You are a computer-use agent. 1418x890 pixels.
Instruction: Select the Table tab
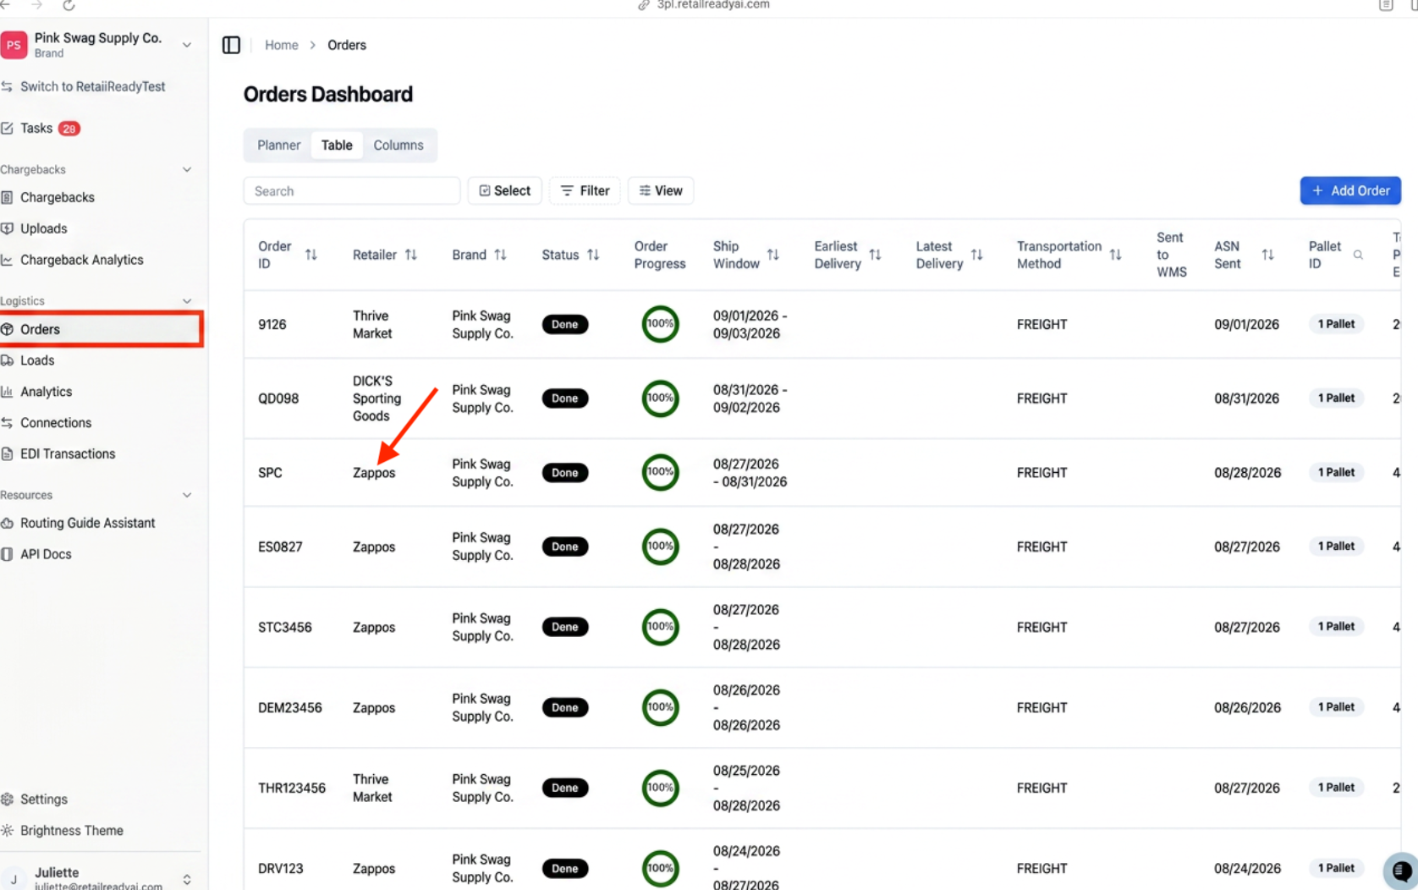[337, 146]
